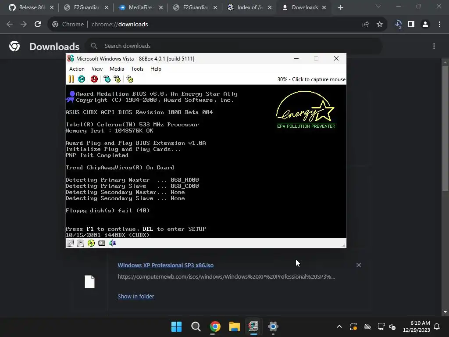This screenshot has width=449, height=337.
Task: Open the Windows Start menu
Action: (176, 326)
